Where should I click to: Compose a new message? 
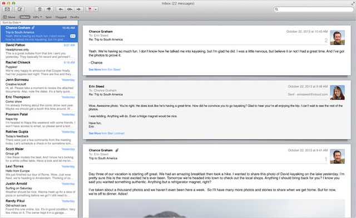20,9
